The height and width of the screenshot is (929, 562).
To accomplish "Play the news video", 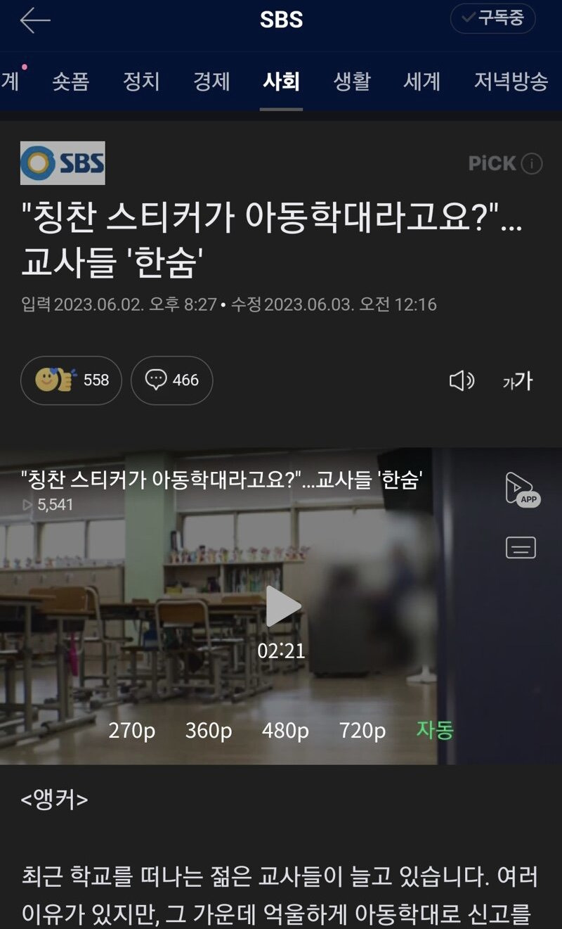I will pyautogui.click(x=282, y=606).
